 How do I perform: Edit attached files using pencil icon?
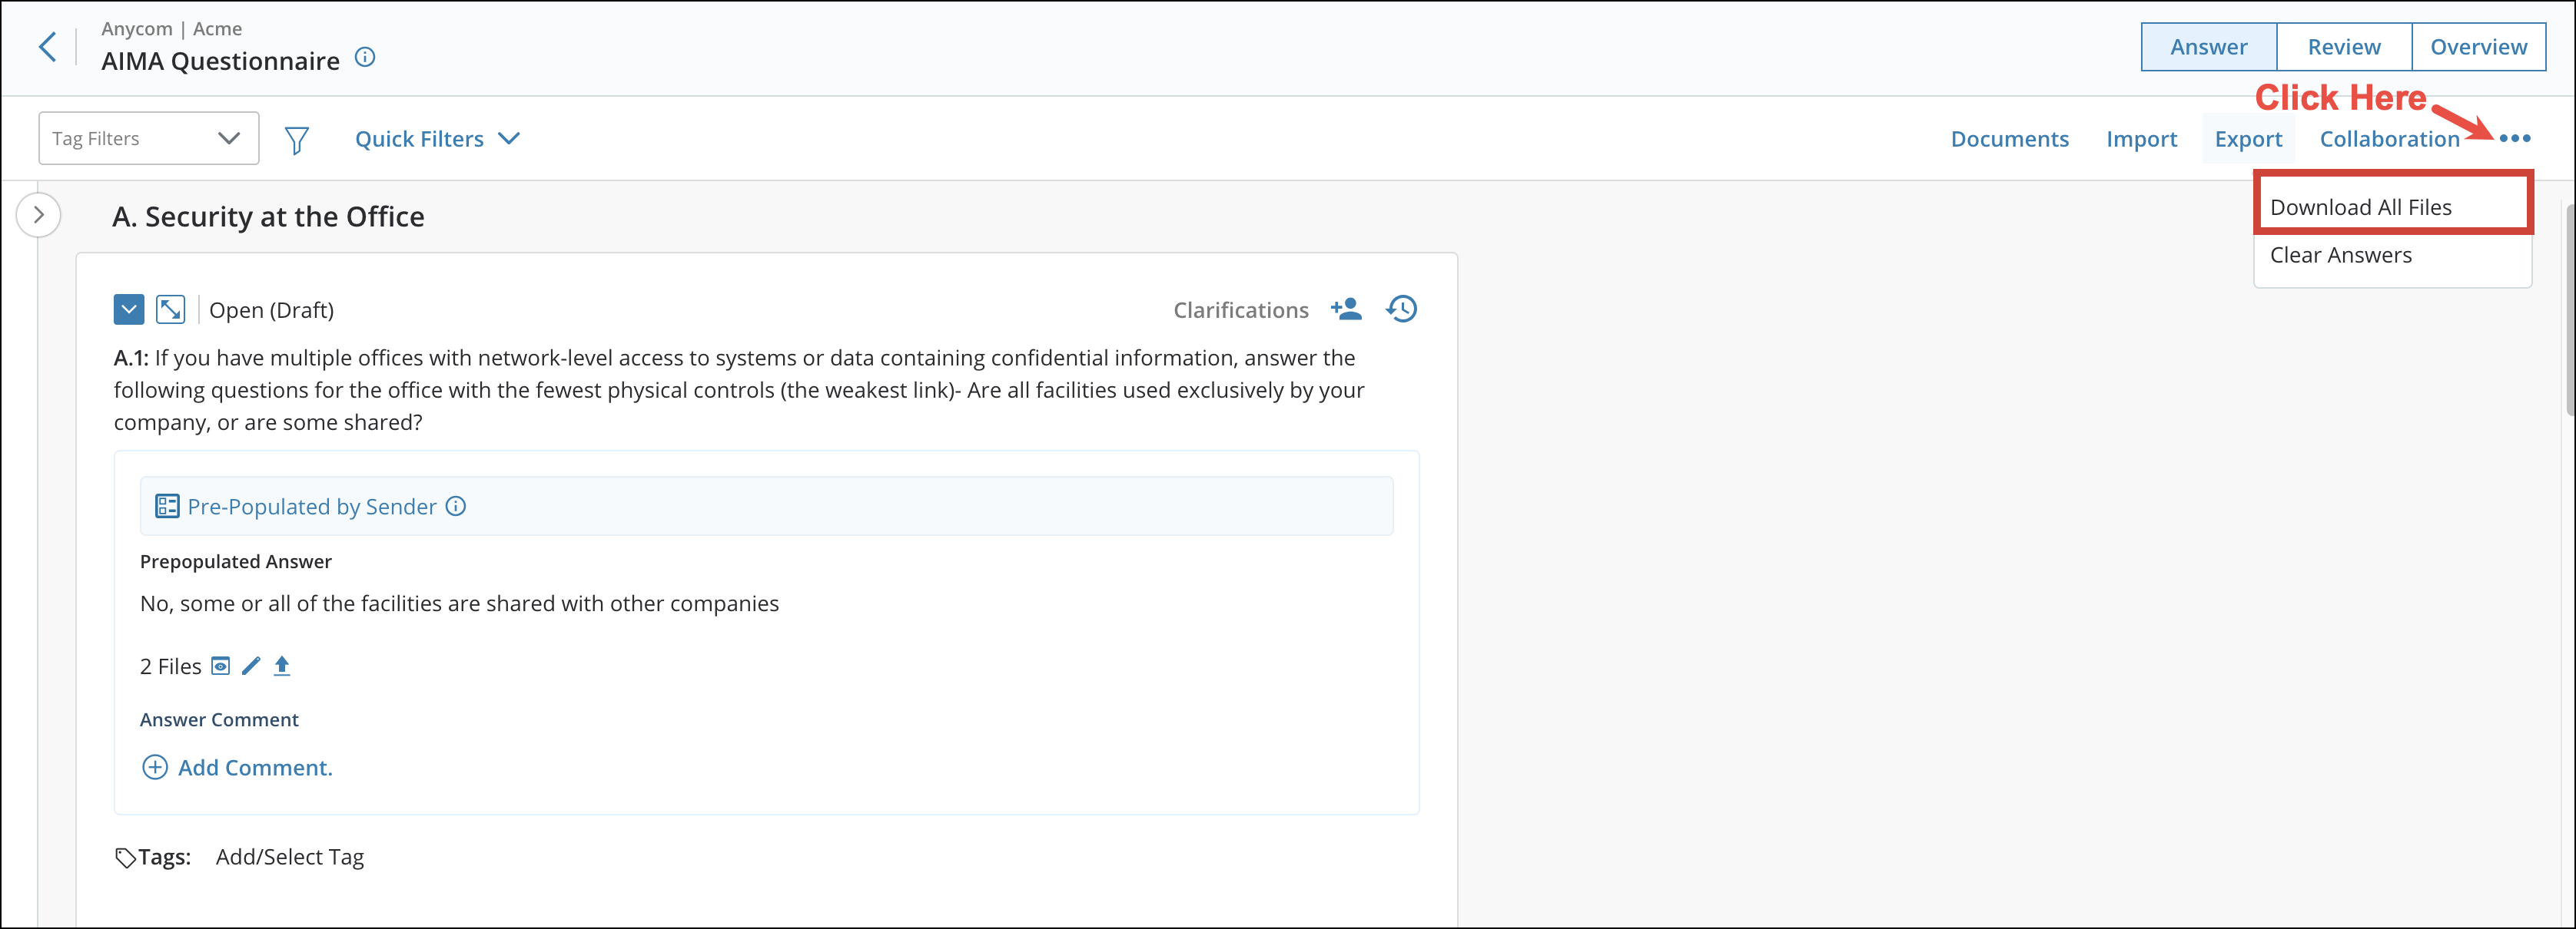tap(251, 666)
